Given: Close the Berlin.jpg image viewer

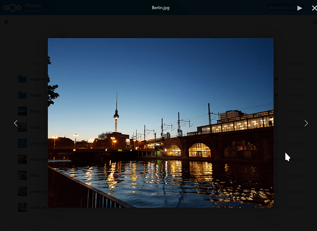Looking at the screenshot, I should (x=314, y=8).
